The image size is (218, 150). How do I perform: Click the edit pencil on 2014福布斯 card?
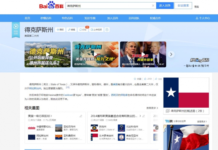[x=144, y=116]
